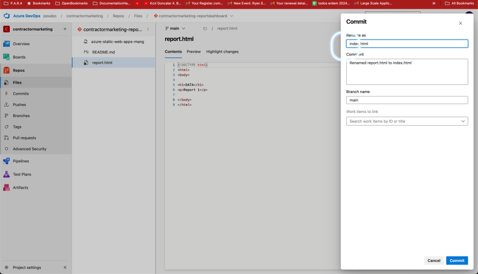This screenshot has height=274, width=478.
Task: Click the Files icon in the sidebar
Action: [x=7, y=83]
